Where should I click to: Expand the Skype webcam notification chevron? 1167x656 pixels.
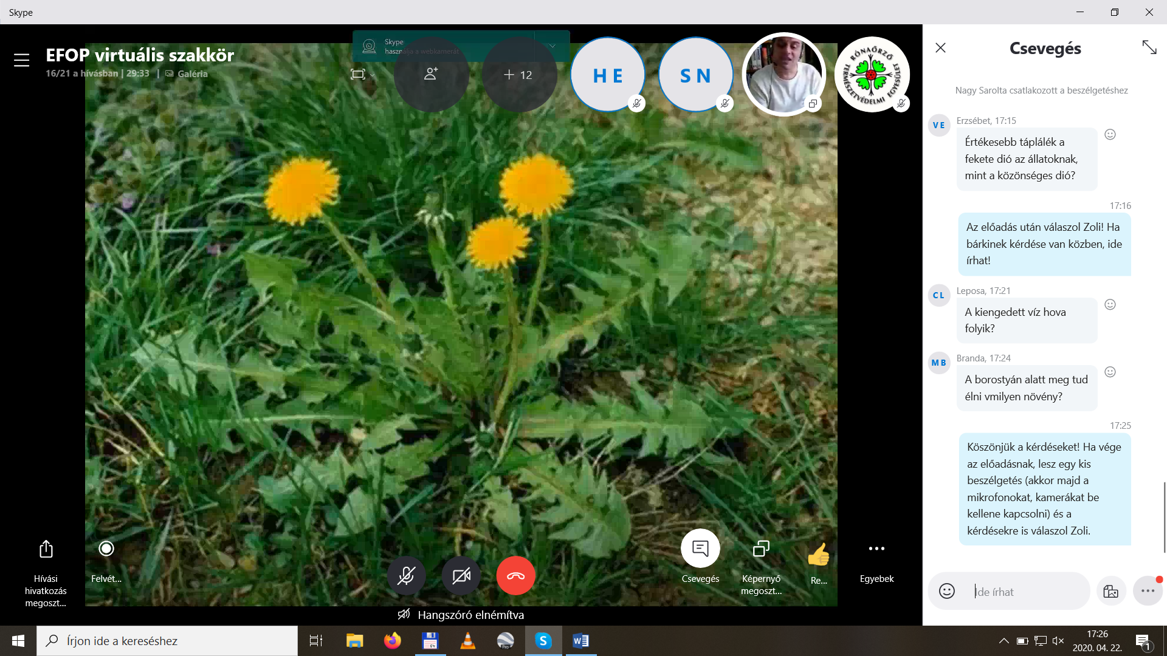coord(552,46)
